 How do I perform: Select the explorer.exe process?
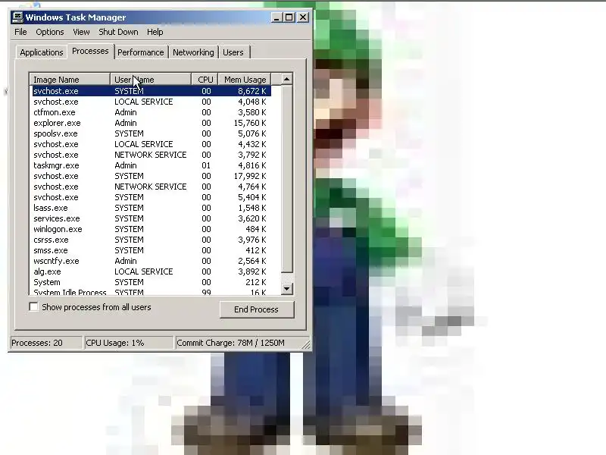(x=151, y=123)
